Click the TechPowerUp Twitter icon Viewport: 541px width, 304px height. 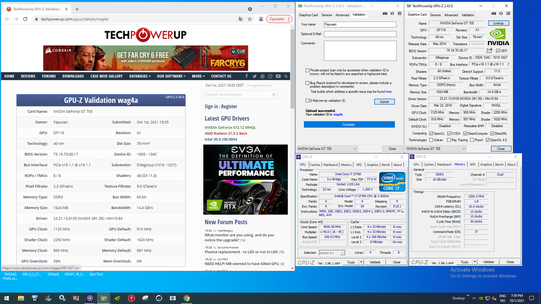[254, 76]
